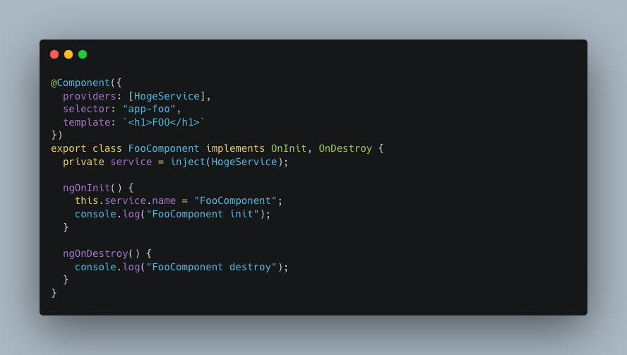Click the inject function call
The image size is (627, 355).
[x=188, y=162]
